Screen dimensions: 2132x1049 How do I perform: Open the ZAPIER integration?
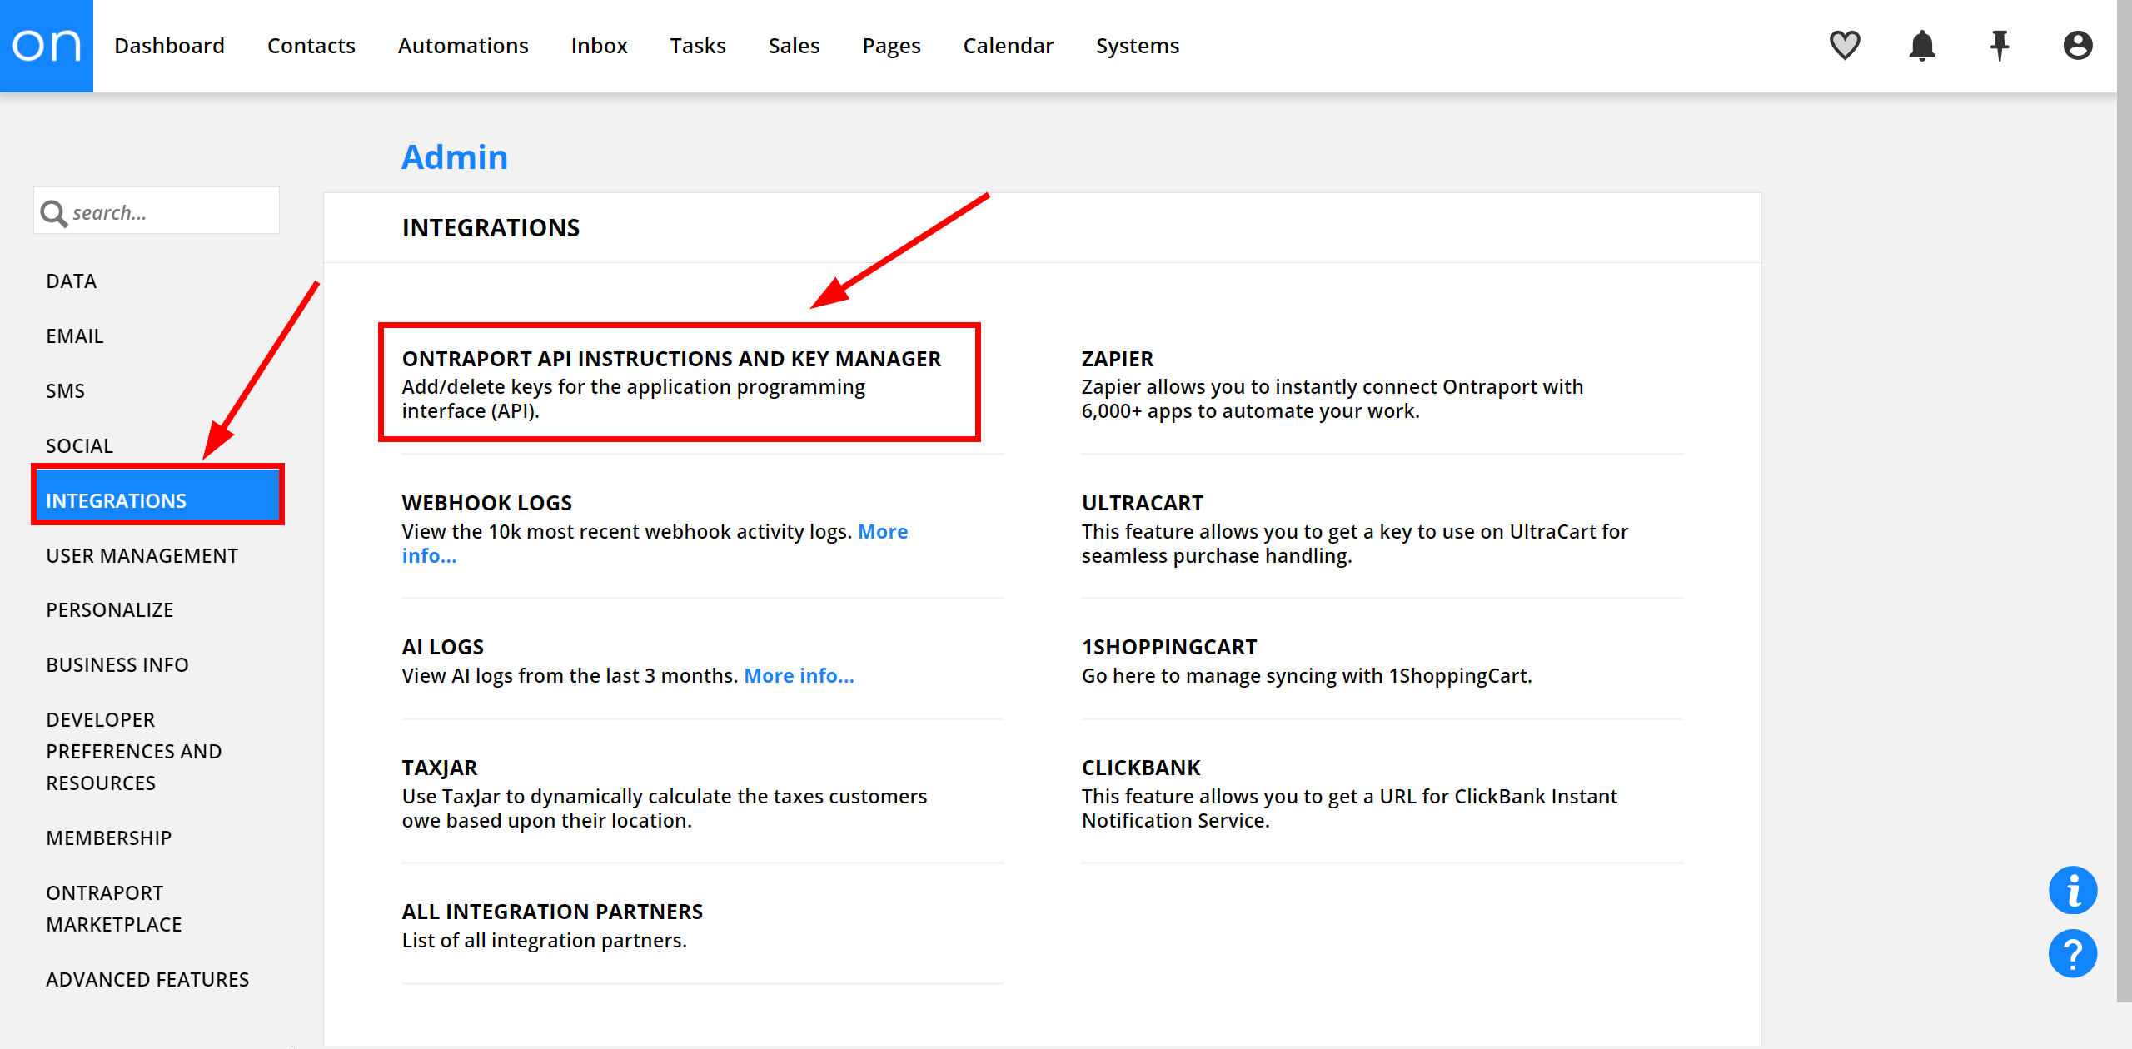coord(1118,359)
